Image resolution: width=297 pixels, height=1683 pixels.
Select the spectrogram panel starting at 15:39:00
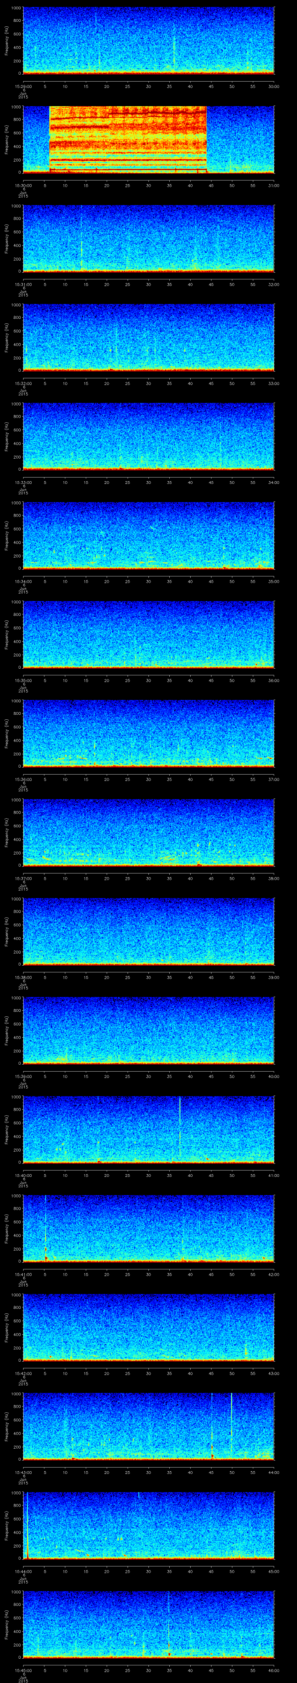tap(148, 1030)
